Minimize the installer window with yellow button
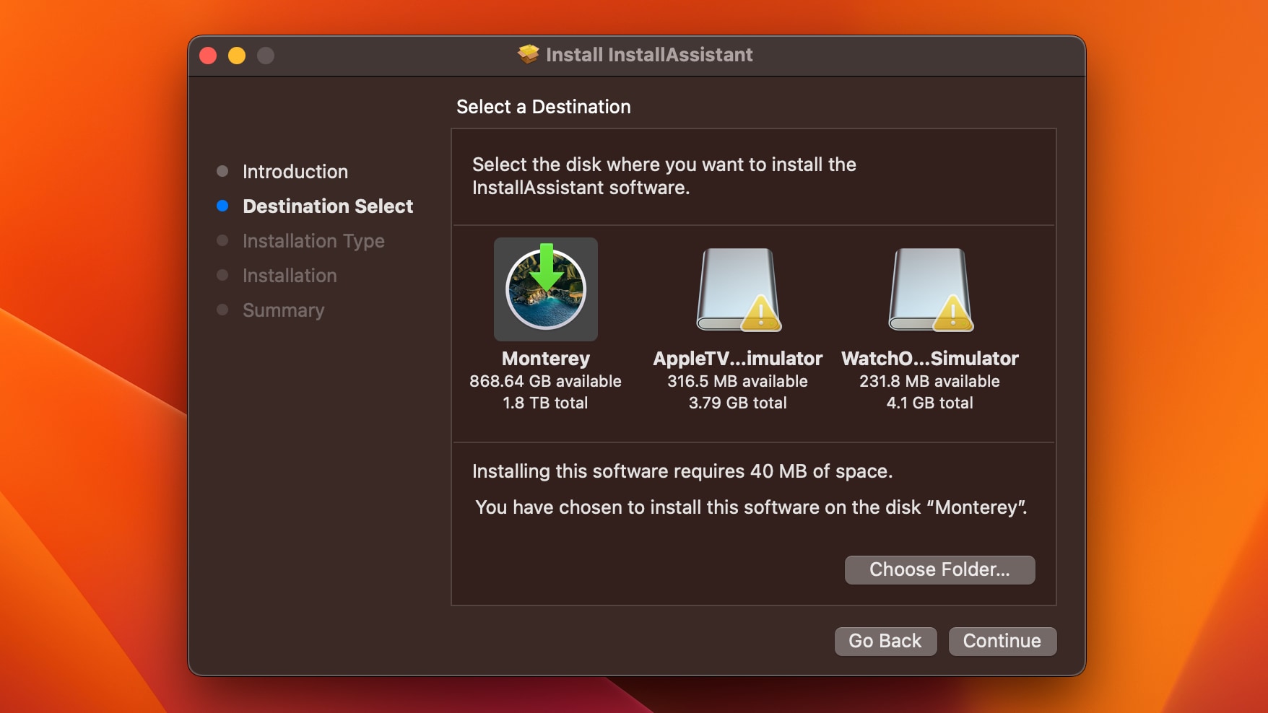This screenshot has height=713, width=1268. (x=237, y=56)
